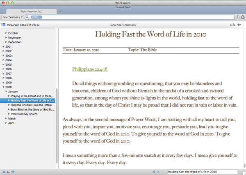Open search options via the magnifying glass
This screenshot has height=175, width=246.
[27, 17]
